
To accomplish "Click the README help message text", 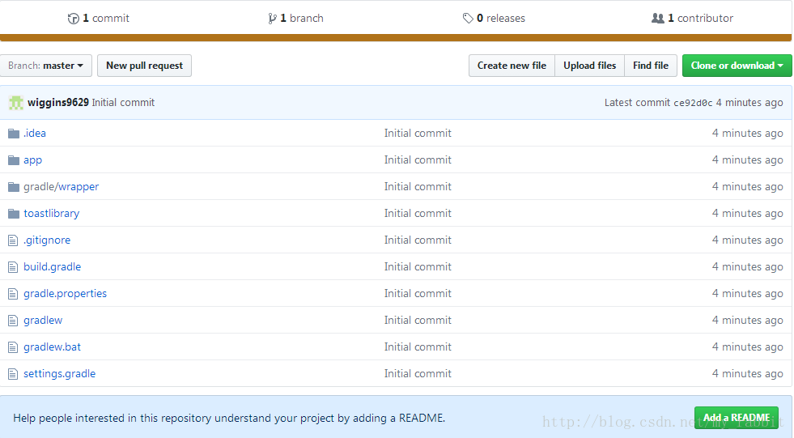I will click(x=229, y=419).
